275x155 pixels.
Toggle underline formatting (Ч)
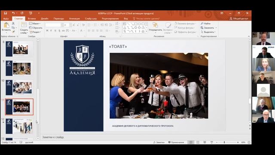pos(55,31)
